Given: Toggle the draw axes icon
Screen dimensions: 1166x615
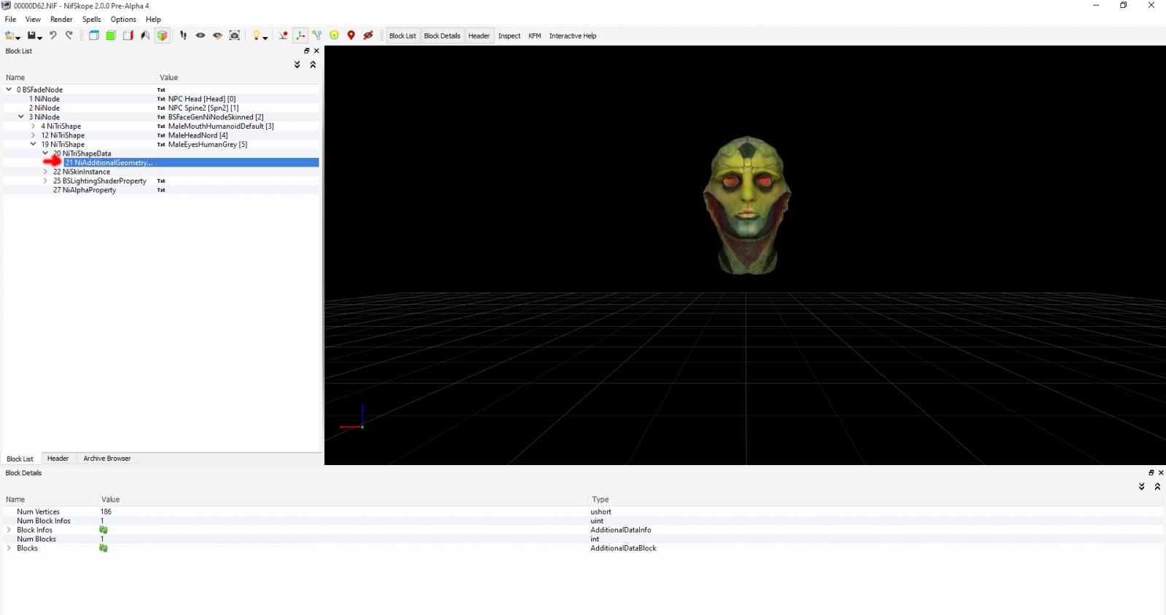Looking at the screenshot, I should pyautogui.click(x=300, y=36).
